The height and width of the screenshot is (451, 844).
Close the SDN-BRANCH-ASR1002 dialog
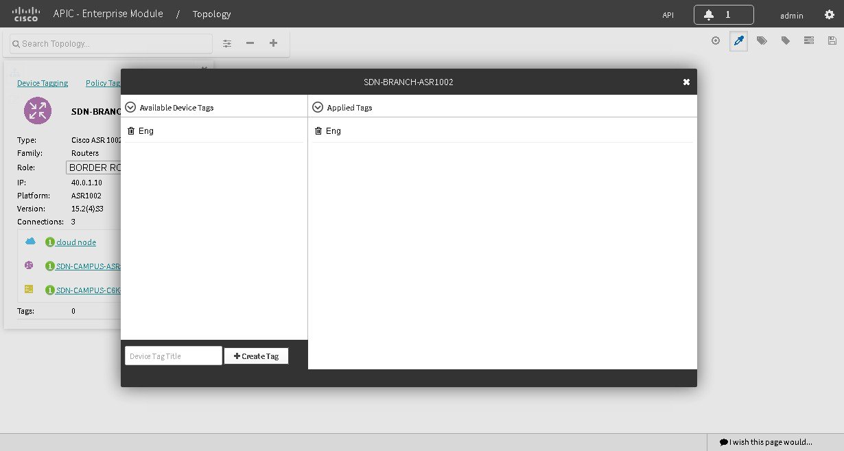tap(686, 82)
